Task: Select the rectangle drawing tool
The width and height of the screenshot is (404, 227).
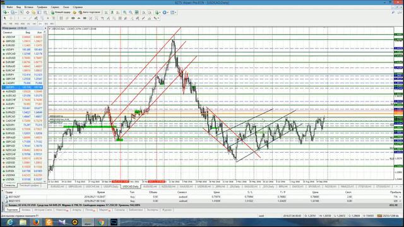Action: (85, 18)
